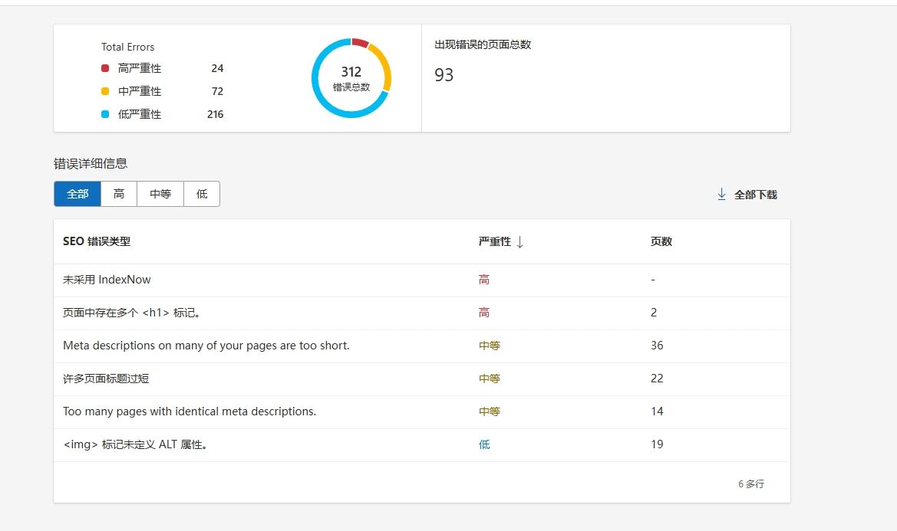Screen dimensions: 897x531
Task: Click the 页数 column header
Action: click(x=661, y=241)
